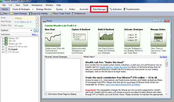Follow the Go Back link

tap(163, 57)
